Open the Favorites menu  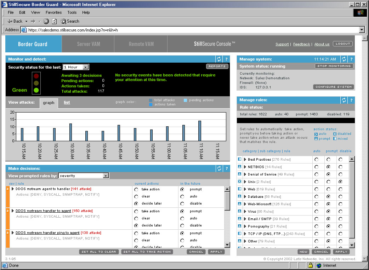tap(54, 12)
